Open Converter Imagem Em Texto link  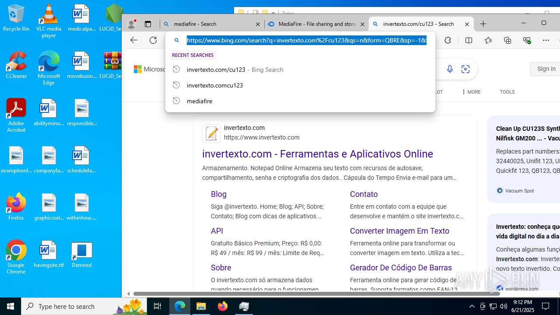click(x=399, y=231)
